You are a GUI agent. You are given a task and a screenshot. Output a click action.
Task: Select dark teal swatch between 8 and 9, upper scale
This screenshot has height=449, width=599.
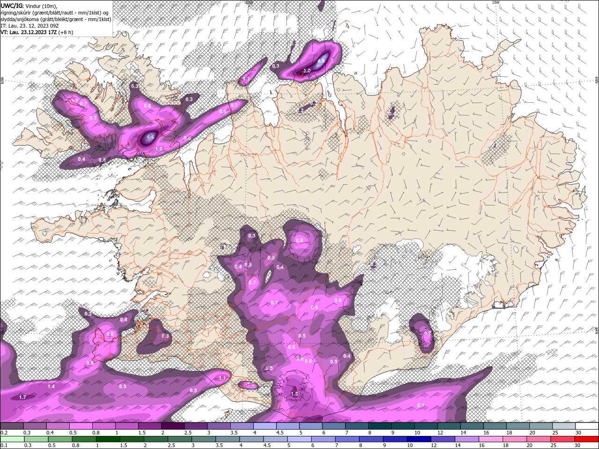tap(380, 426)
